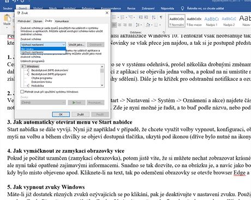This screenshot has width=251, height=200.
Task: Align text left in Word ribbon
Action: tap(115, 25)
